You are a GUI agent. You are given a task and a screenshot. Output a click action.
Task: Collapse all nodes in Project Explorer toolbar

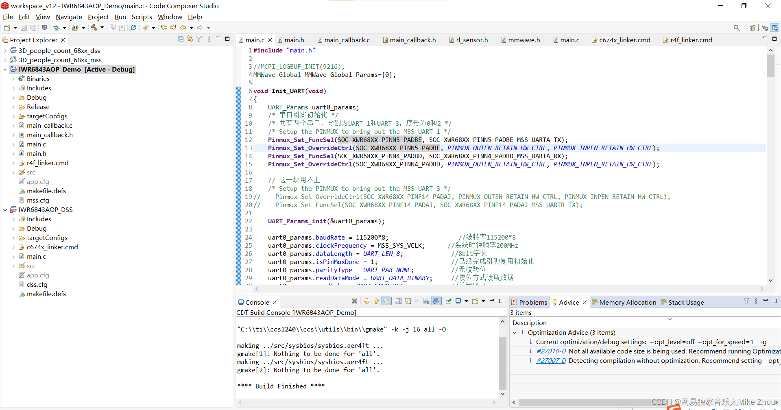(181, 39)
